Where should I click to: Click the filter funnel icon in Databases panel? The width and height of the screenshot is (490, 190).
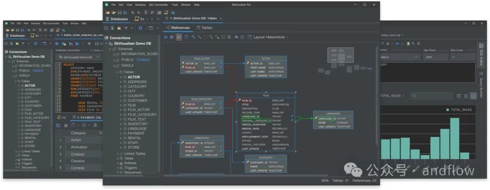(x=126, y=28)
